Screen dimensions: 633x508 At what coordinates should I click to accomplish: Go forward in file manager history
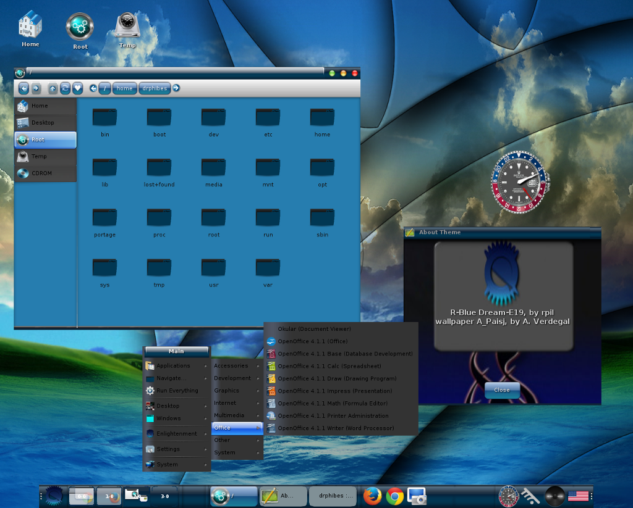pyautogui.click(x=36, y=88)
